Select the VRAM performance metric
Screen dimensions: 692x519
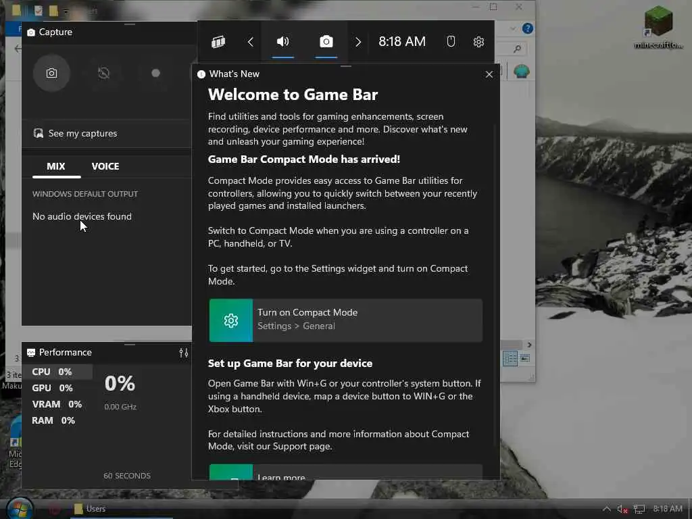(x=57, y=404)
